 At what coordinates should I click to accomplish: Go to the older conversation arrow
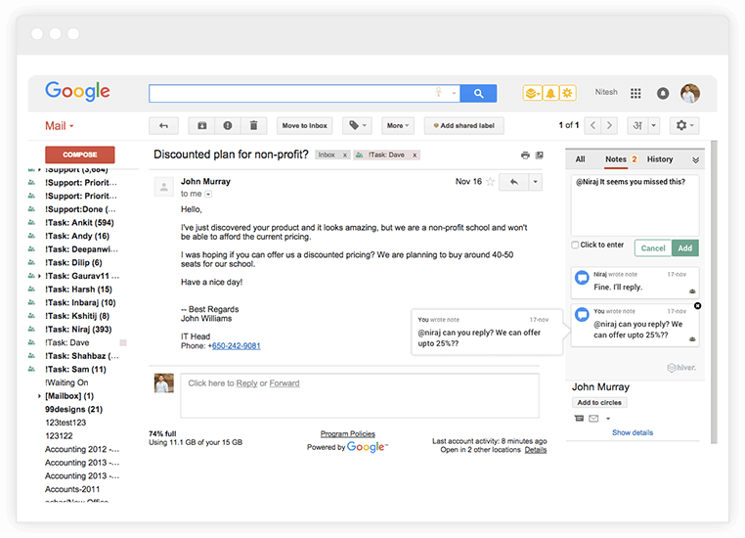pyautogui.click(x=609, y=125)
